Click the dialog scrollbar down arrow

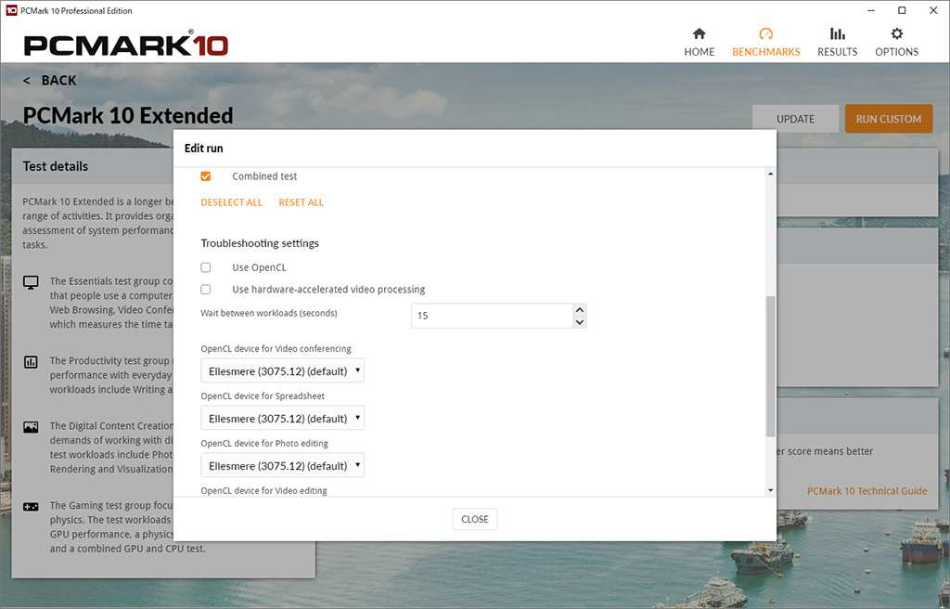pos(771,490)
